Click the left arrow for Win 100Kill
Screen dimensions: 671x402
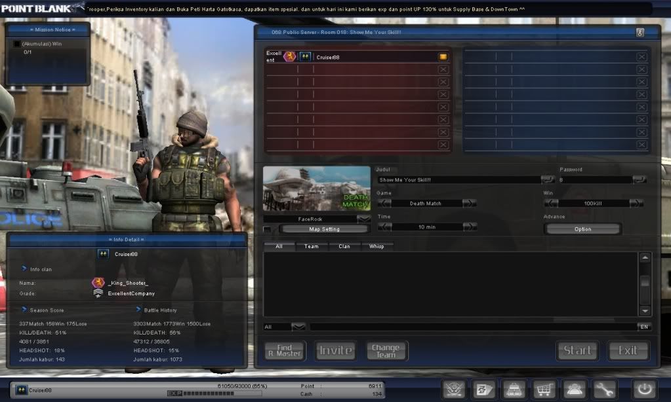[x=551, y=204]
